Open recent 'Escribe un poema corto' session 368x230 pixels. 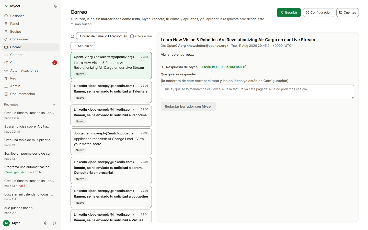31,156
